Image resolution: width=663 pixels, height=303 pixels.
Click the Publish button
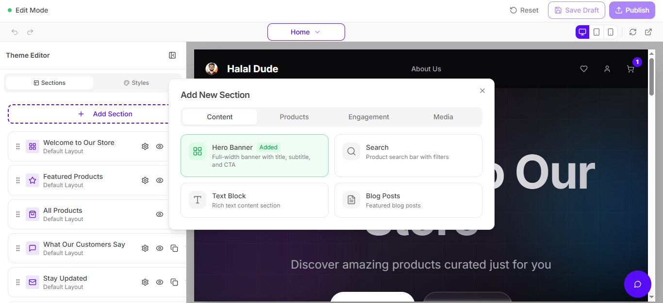pos(632,10)
